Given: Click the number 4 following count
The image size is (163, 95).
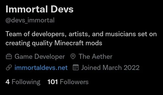Looking at the screenshot, I should tap(8, 82).
